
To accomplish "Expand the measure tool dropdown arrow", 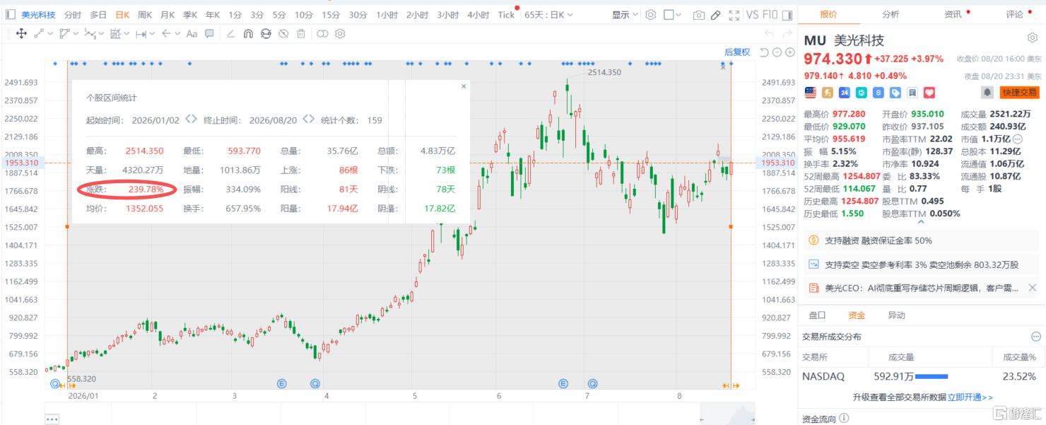I will tap(152, 33).
